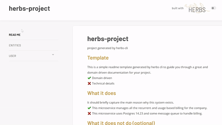Screen dimensions: 222x125
Task: Toggle the dark mode switch
Action: (213, 8)
